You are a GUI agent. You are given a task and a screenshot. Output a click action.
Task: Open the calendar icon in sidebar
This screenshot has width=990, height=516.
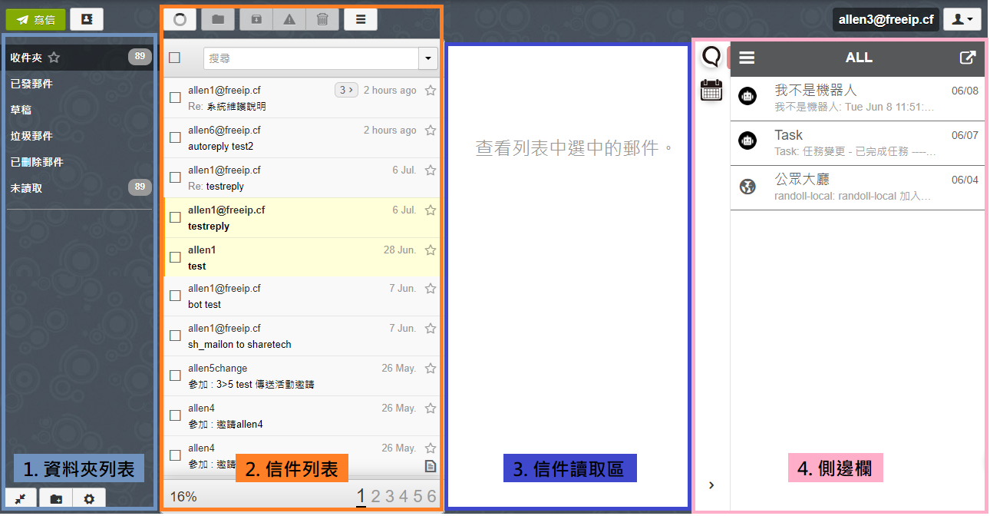(x=711, y=91)
